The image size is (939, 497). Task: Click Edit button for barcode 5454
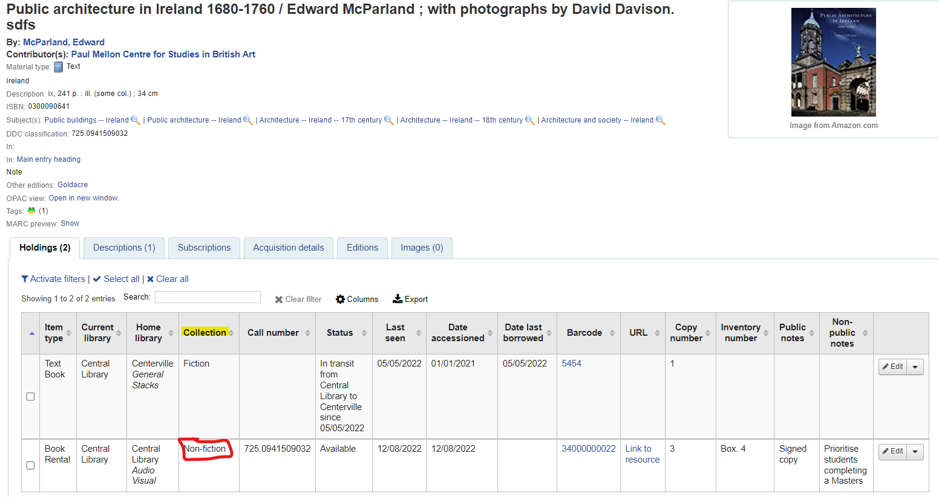tap(892, 367)
